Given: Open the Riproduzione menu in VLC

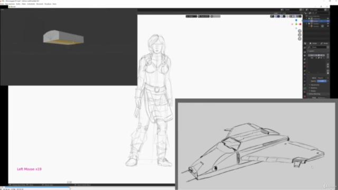Looking at the screenshot, I should 10,4.
